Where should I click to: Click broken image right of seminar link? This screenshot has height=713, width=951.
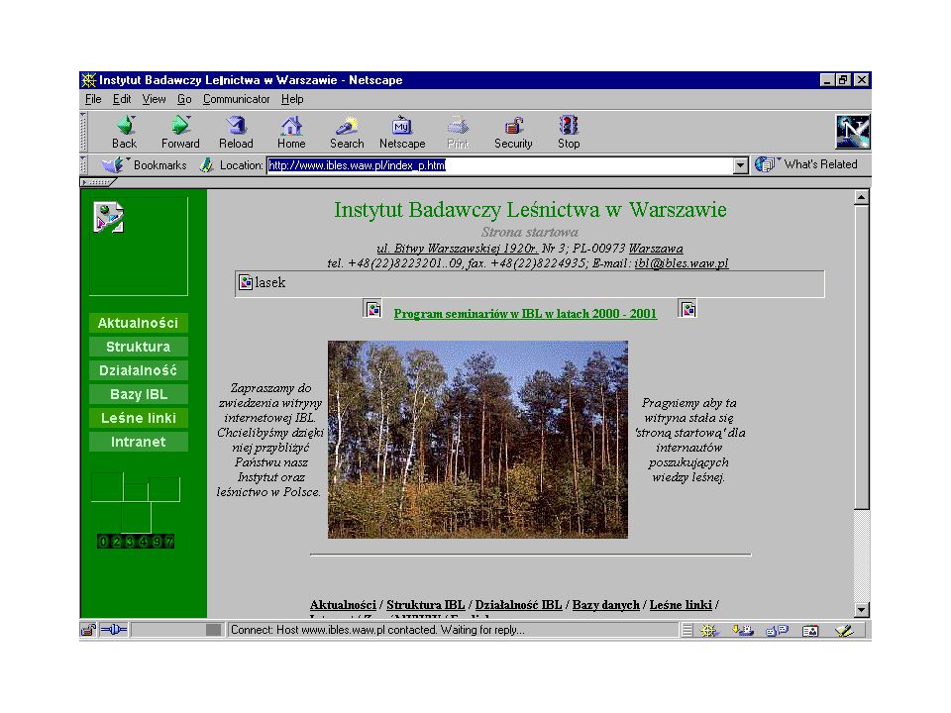pyautogui.click(x=687, y=309)
